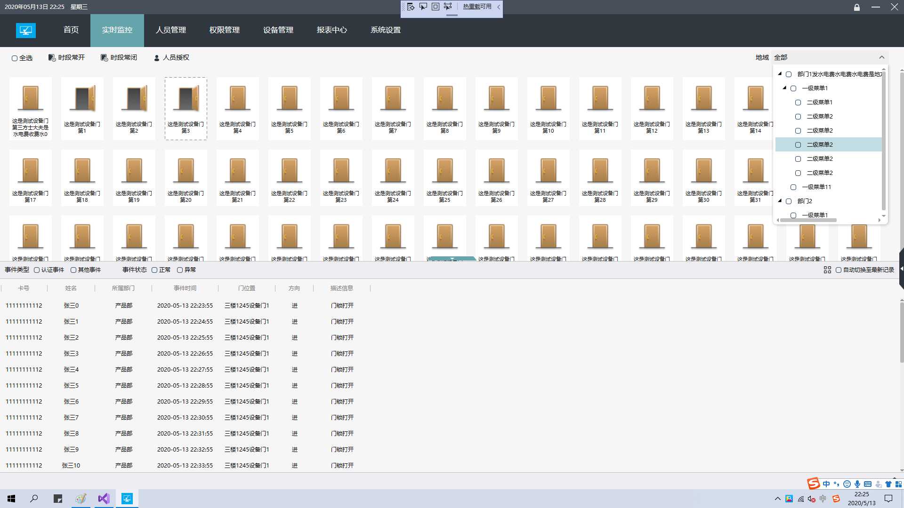Click the panel collapse handle above the event list

click(452, 259)
